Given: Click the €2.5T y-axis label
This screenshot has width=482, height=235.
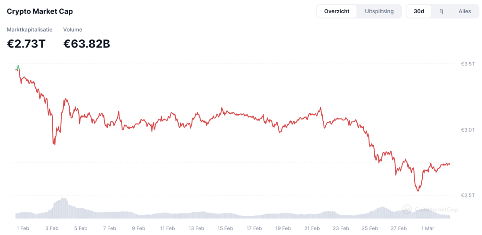Looking at the screenshot, I should [x=467, y=196].
